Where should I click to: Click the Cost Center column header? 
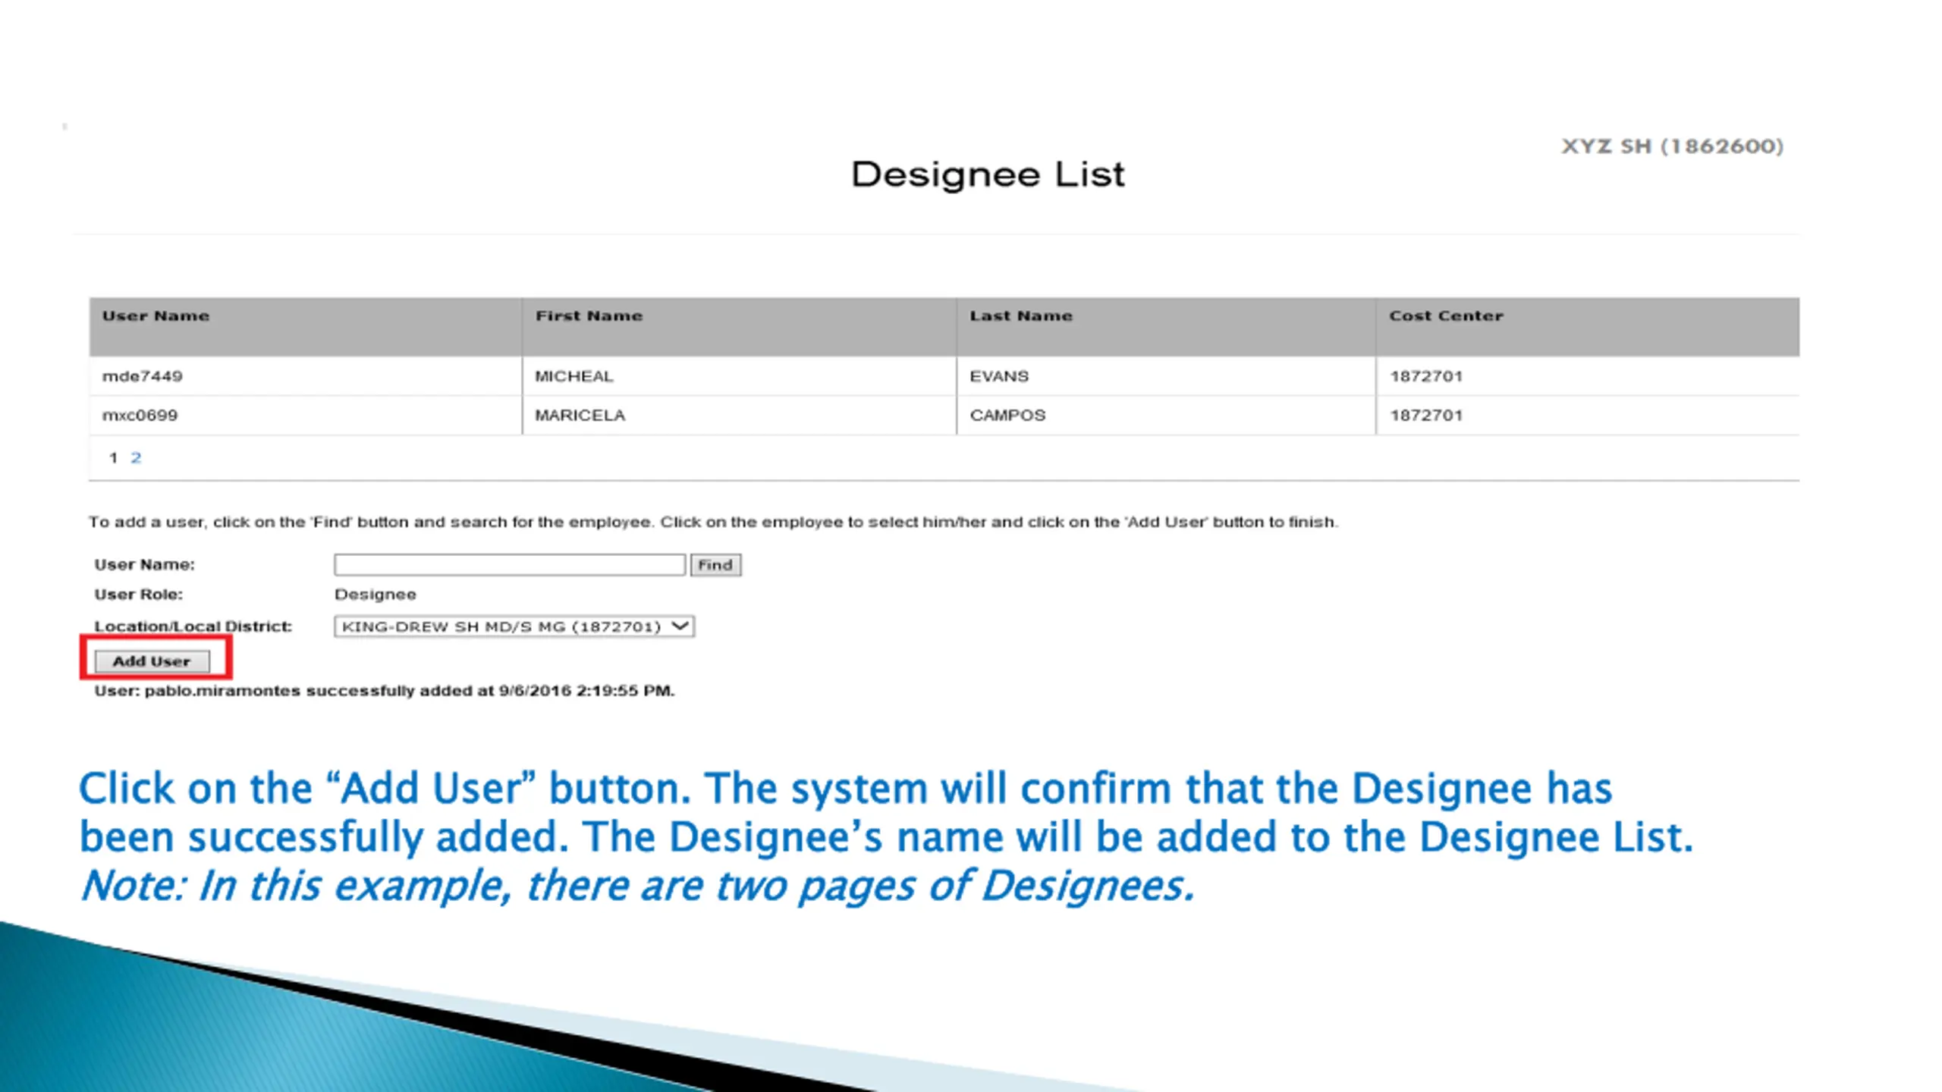[1588, 327]
